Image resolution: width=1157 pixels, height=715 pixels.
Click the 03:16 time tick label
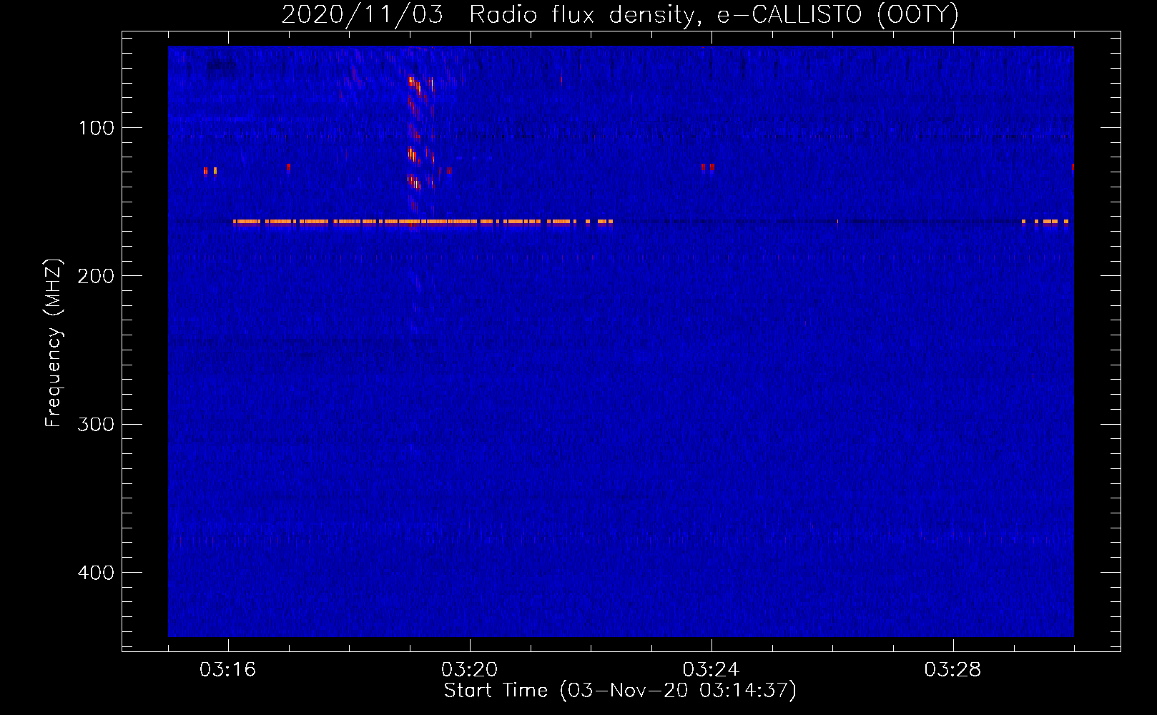tap(227, 670)
